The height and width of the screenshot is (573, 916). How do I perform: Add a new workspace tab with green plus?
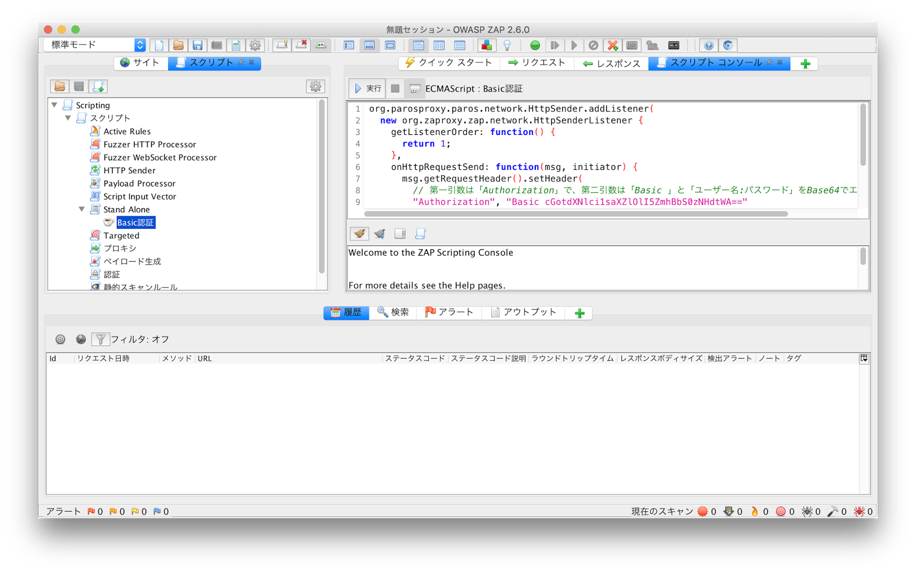coord(805,63)
